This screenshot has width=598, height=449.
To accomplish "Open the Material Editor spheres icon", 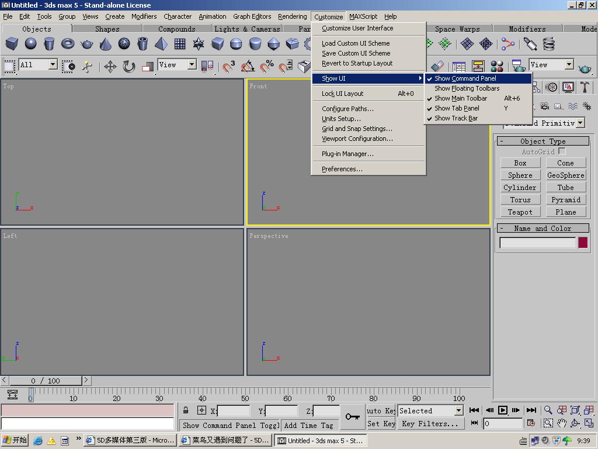I will pyautogui.click(x=497, y=67).
